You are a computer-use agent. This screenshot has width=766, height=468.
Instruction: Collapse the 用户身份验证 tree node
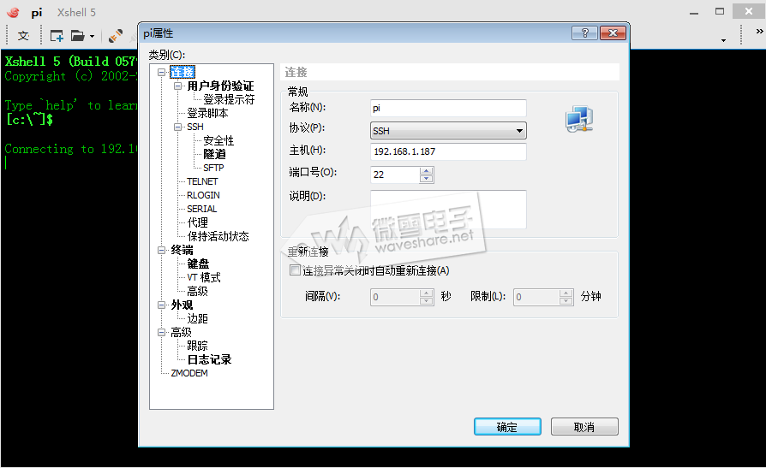point(178,86)
